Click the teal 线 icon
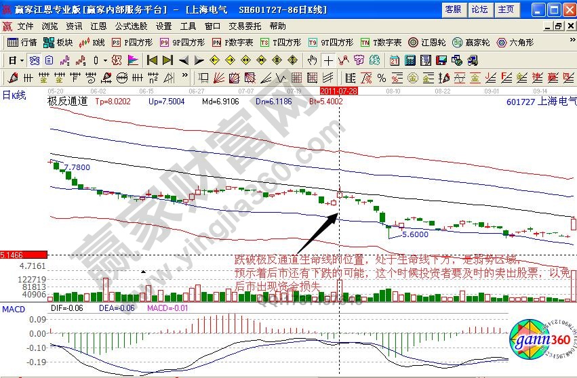 point(374,60)
